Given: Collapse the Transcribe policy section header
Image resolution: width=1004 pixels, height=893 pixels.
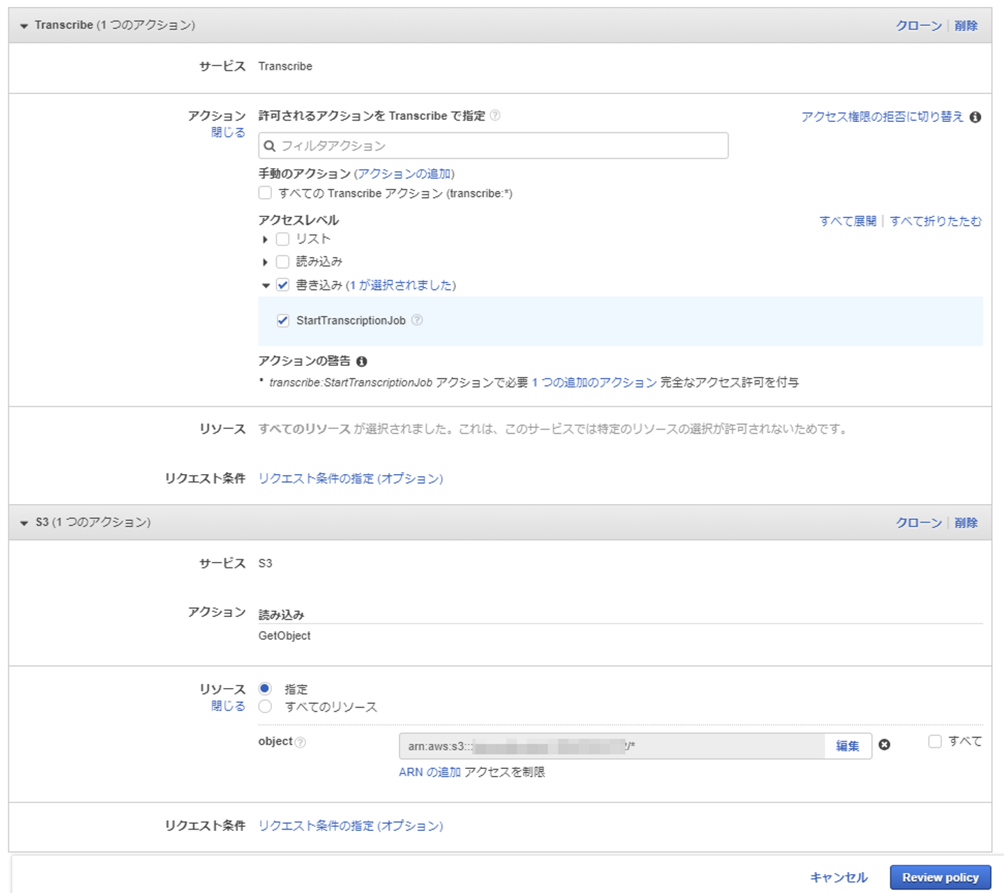Looking at the screenshot, I should (24, 26).
